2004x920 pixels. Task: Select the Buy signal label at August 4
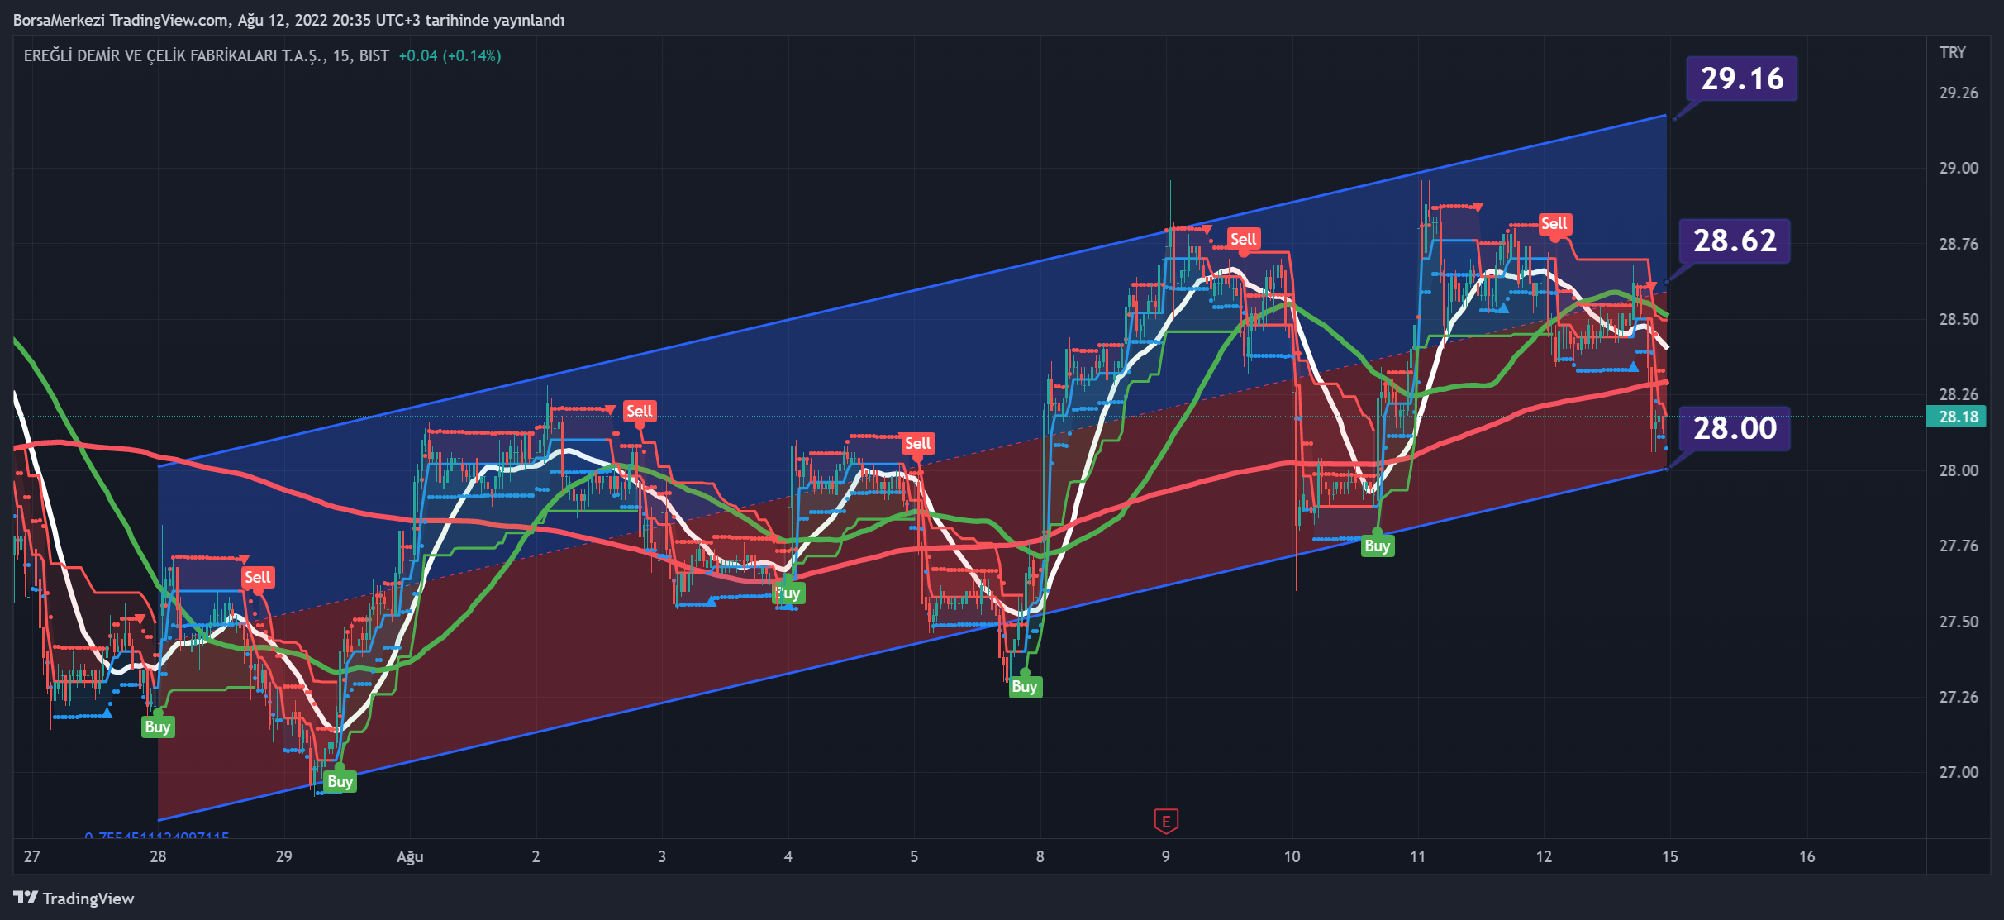click(788, 593)
